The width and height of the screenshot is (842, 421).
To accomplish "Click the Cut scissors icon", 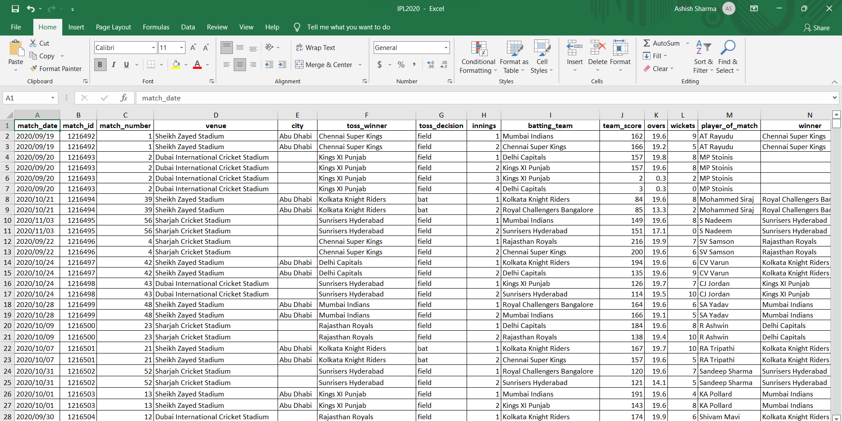I will coord(33,43).
